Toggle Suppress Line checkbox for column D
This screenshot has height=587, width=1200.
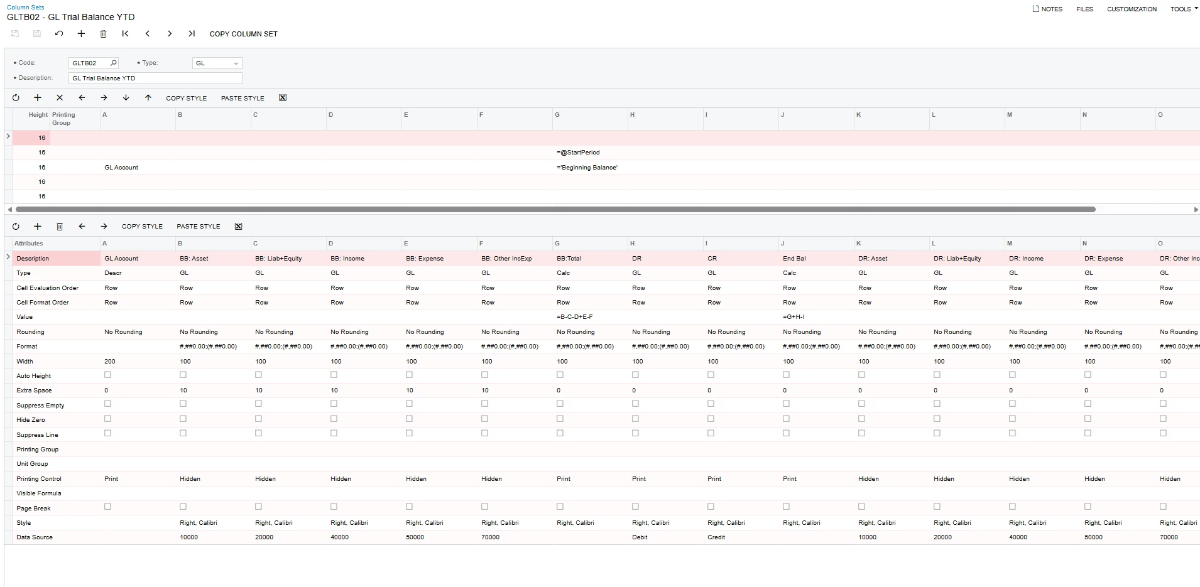click(334, 433)
